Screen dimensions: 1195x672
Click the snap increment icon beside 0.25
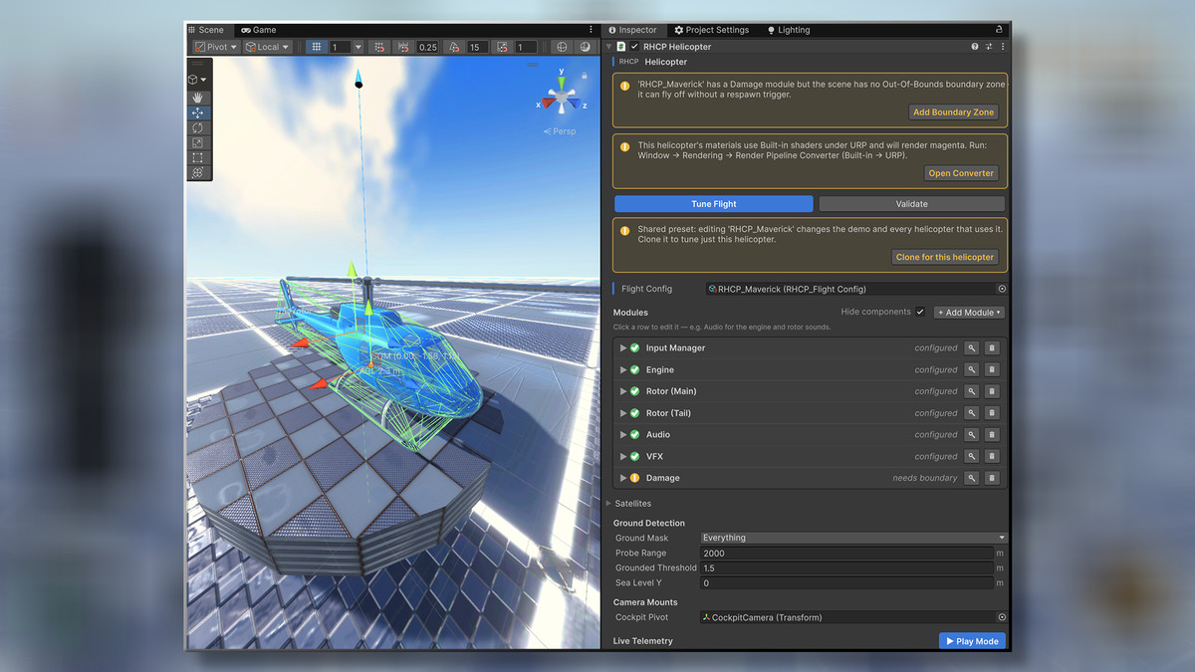click(403, 47)
